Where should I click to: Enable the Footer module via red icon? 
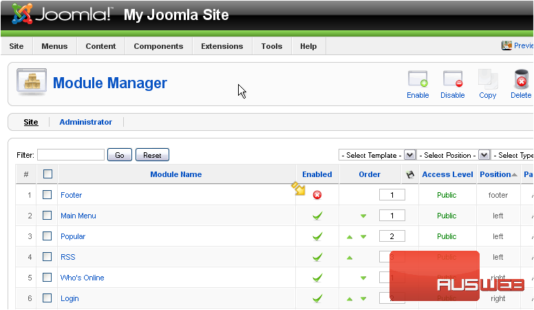tap(317, 195)
